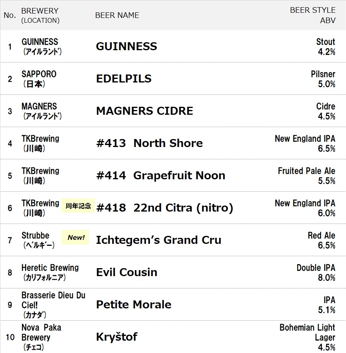Click the #413 North Shore beer
The height and width of the screenshot is (353, 346).
[x=149, y=143]
